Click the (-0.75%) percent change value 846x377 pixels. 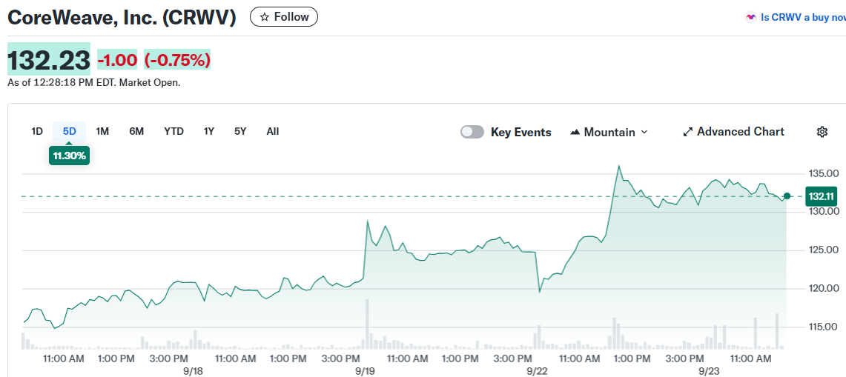(177, 60)
